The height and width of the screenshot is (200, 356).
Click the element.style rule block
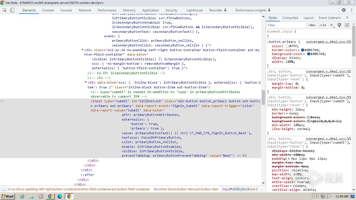[309, 34]
